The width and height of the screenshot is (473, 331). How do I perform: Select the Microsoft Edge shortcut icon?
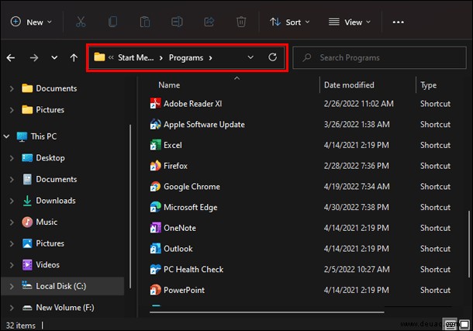coord(155,207)
